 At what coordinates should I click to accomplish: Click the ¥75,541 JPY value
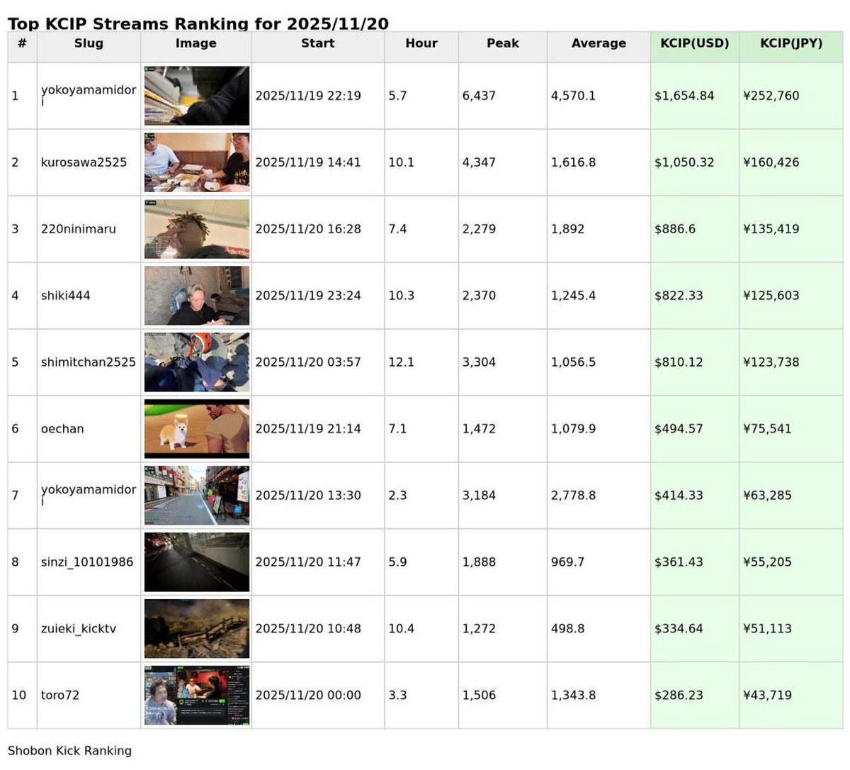[767, 429]
